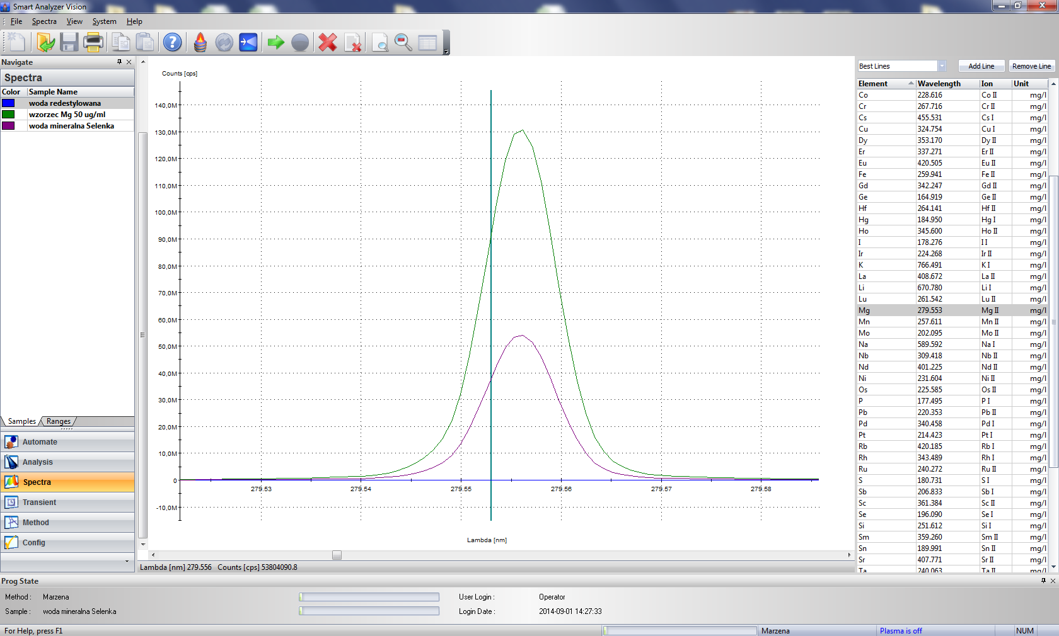The image size is (1059, 636).
Task: Click the Copy toolbar icon
Action: (120, 42)
